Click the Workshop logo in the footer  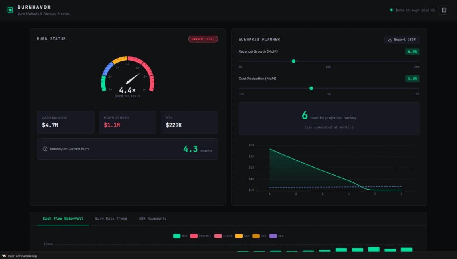4,256
